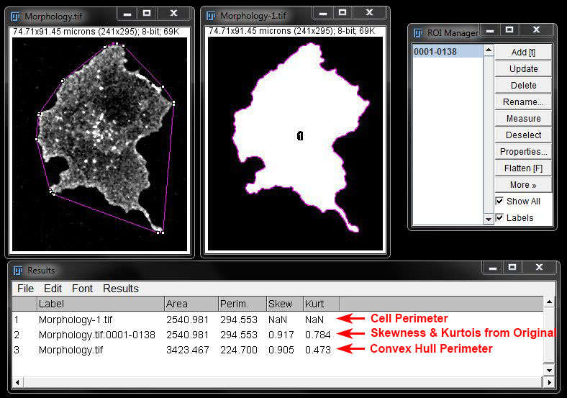Maximize the ROI Manager window
The height and width of the screenshot is (398, 567).
[x=509, y=30]
